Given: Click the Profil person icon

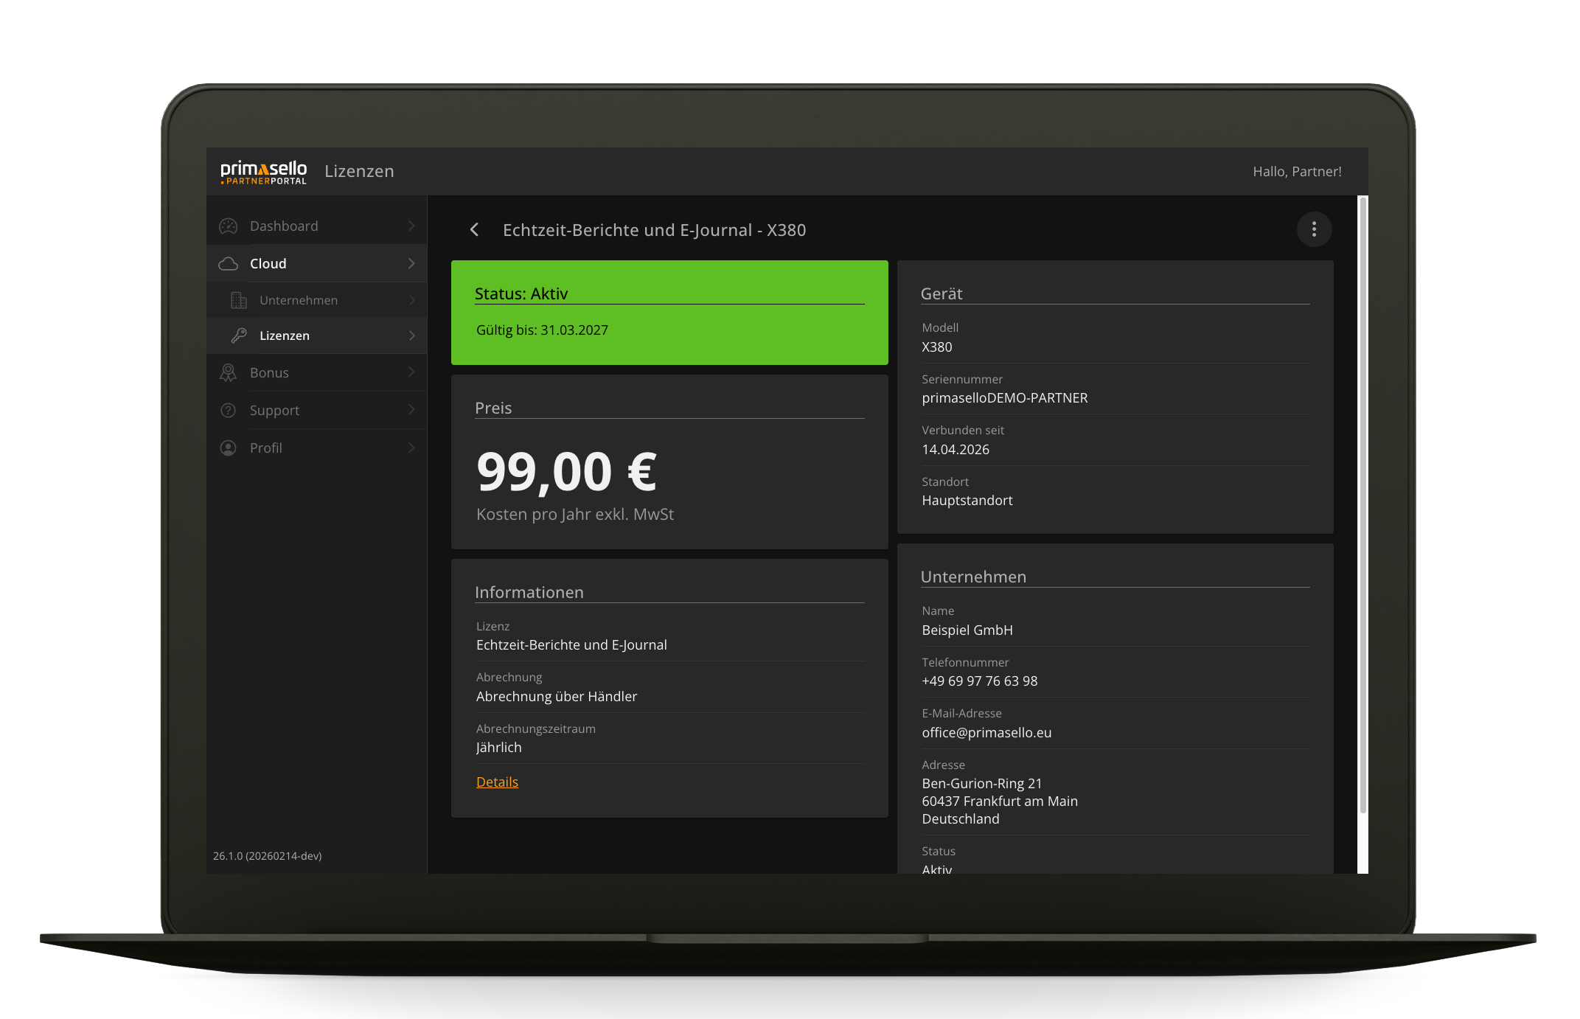Looking at the screenshot, I should [x=229, y=448].
